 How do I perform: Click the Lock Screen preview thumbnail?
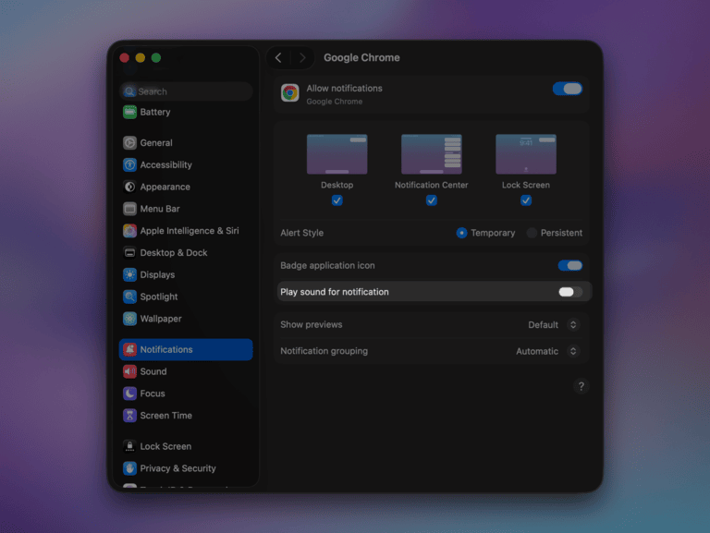[x=526, y=154]
